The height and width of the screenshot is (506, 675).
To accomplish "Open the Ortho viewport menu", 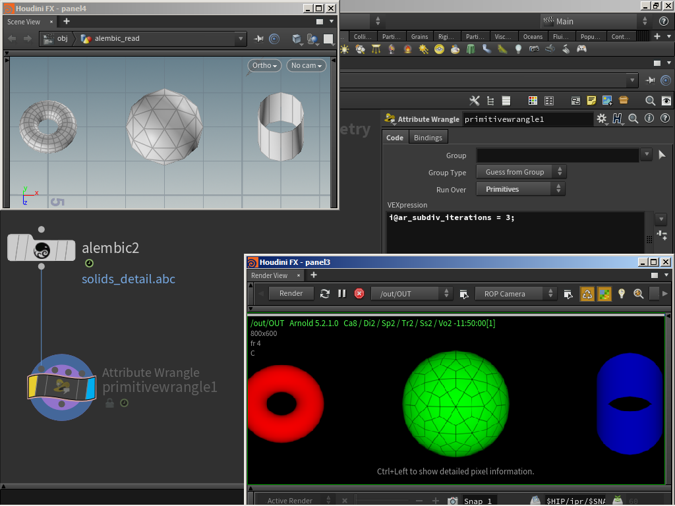I will coord(264,65).
